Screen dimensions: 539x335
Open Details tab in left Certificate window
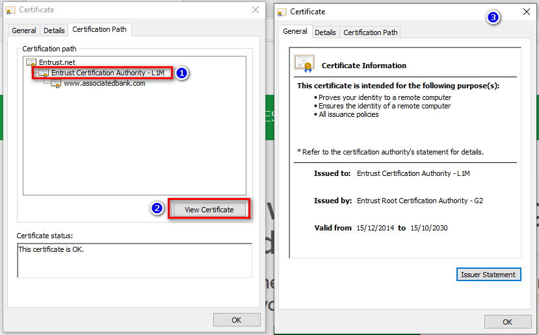click(54, 31)
